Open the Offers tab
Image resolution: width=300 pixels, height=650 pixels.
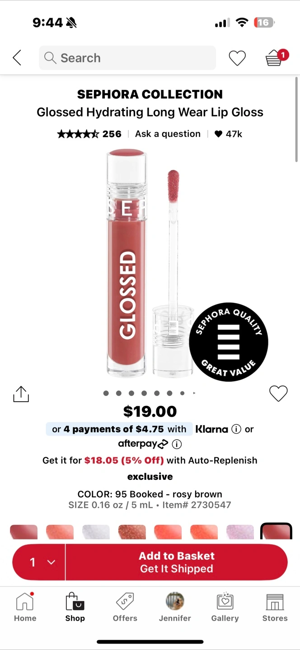125,607
